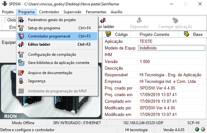Select Setup do programa menu entry
The height and width of the screenshot is (133, 207).
click(57, 28)
